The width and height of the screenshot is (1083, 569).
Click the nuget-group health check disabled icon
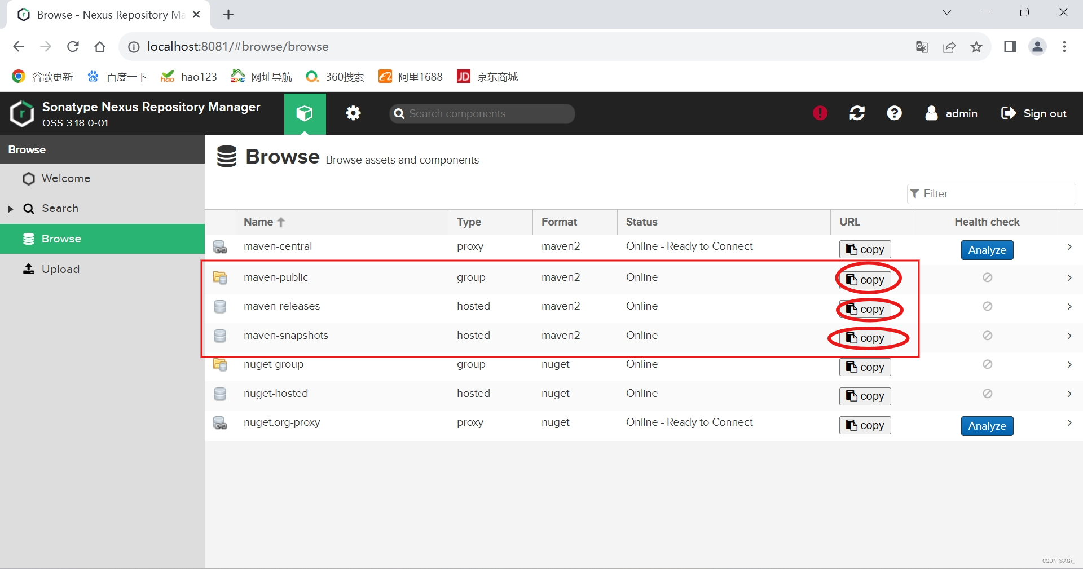click(987, 364)
